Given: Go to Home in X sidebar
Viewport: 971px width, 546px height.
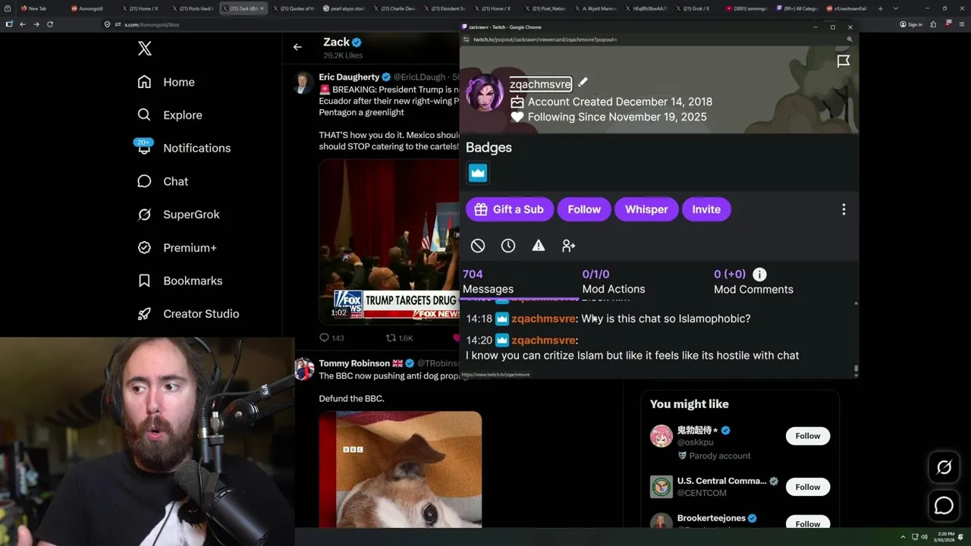Looking at the screenshot, I should (166, 82).
